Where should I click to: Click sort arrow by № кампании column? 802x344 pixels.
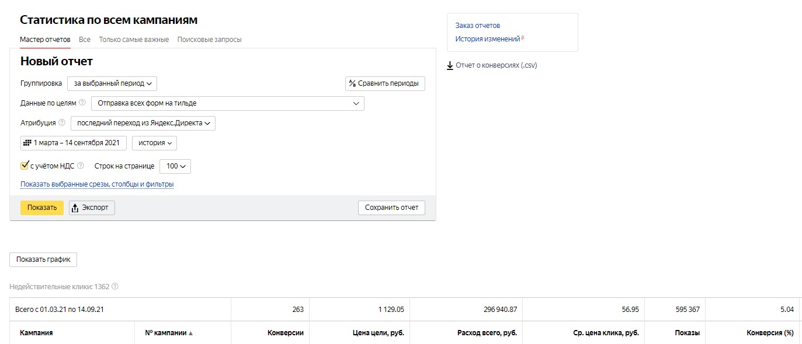pos(190,333)
